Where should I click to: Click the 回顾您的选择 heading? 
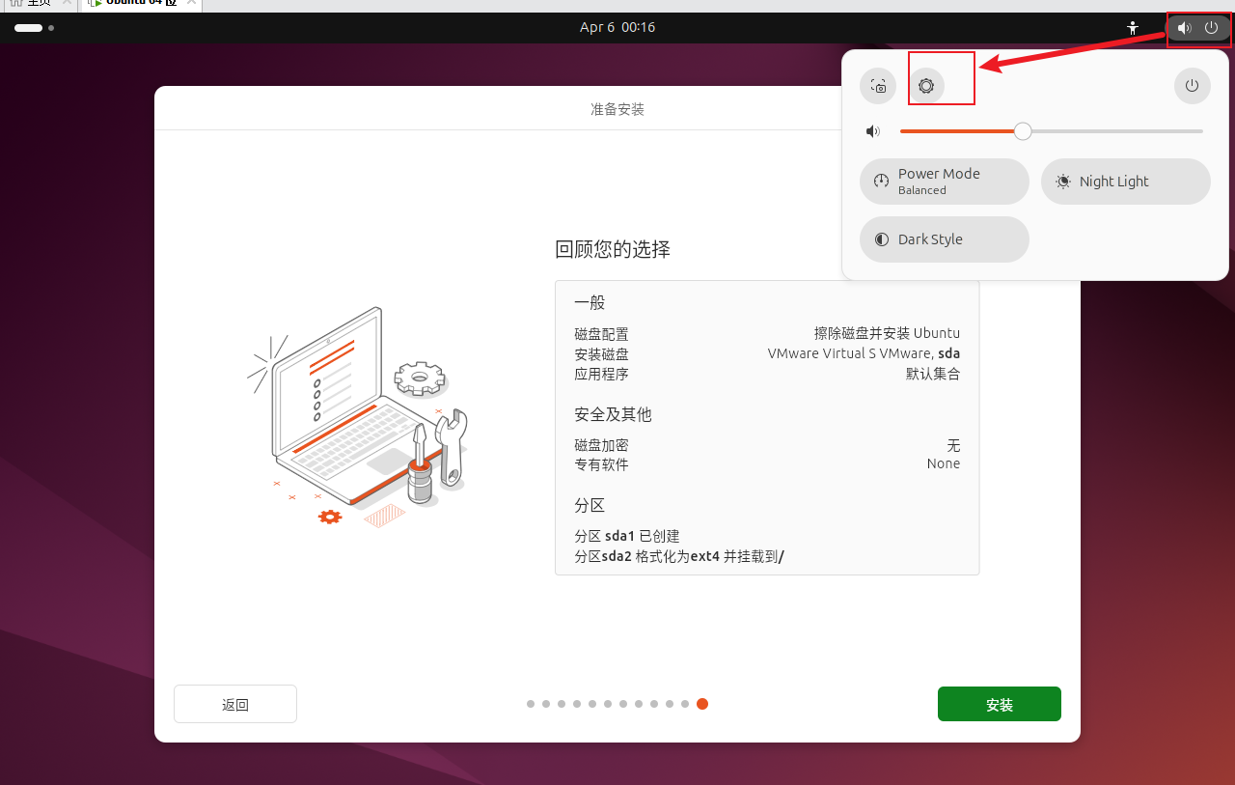613,250
